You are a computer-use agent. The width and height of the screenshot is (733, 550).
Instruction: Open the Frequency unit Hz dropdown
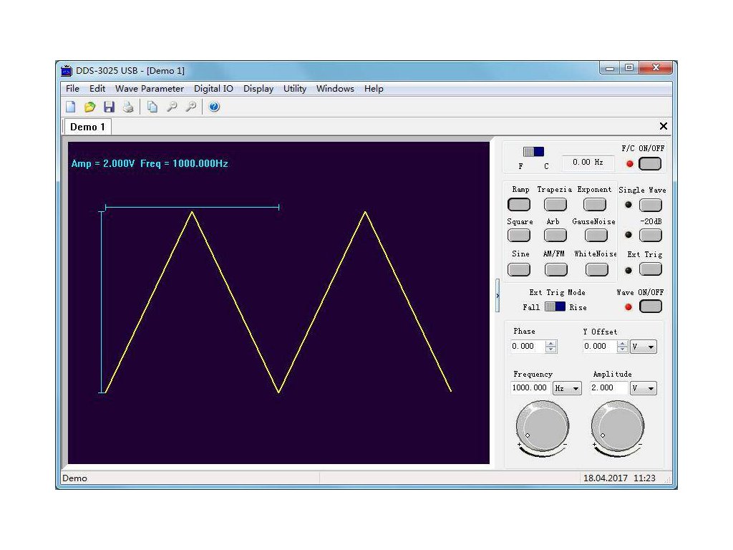pyautogui.click(x=567, y=388)
